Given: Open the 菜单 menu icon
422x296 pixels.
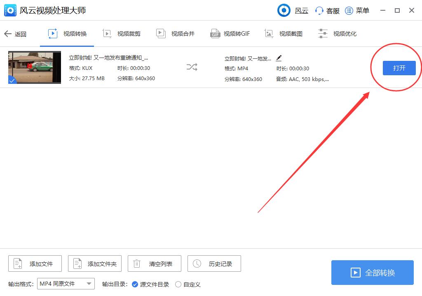Looking at the screenshot, I should point(348,10).
